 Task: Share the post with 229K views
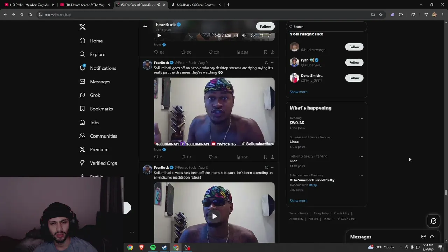tap(273, 157)
